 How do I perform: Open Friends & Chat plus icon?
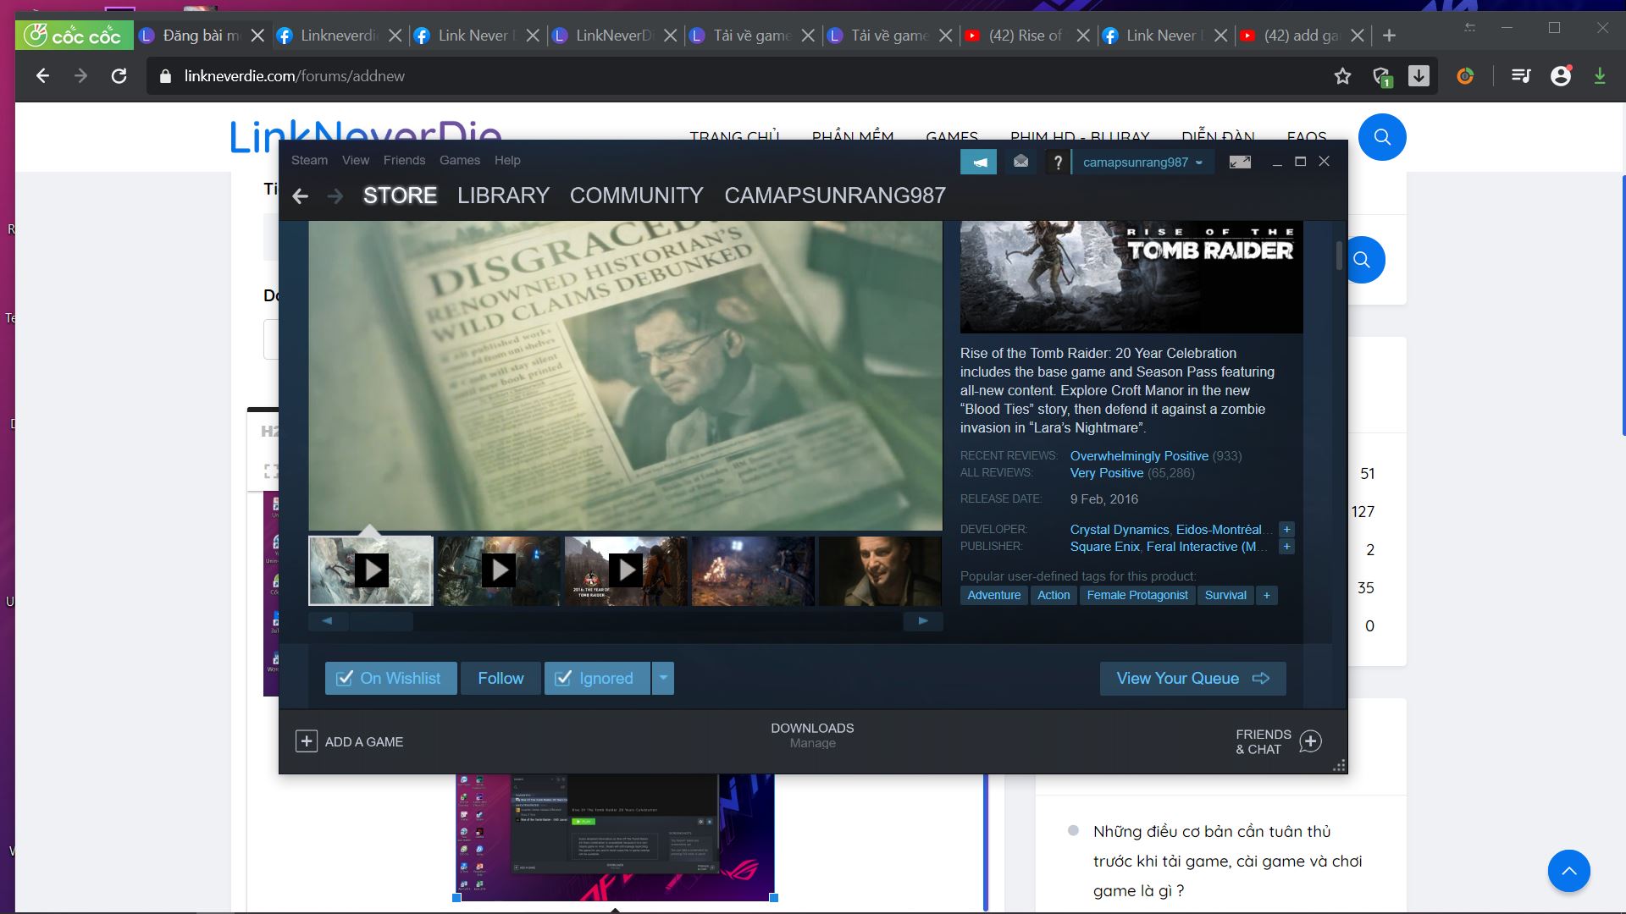click(x=1310, y=741)
